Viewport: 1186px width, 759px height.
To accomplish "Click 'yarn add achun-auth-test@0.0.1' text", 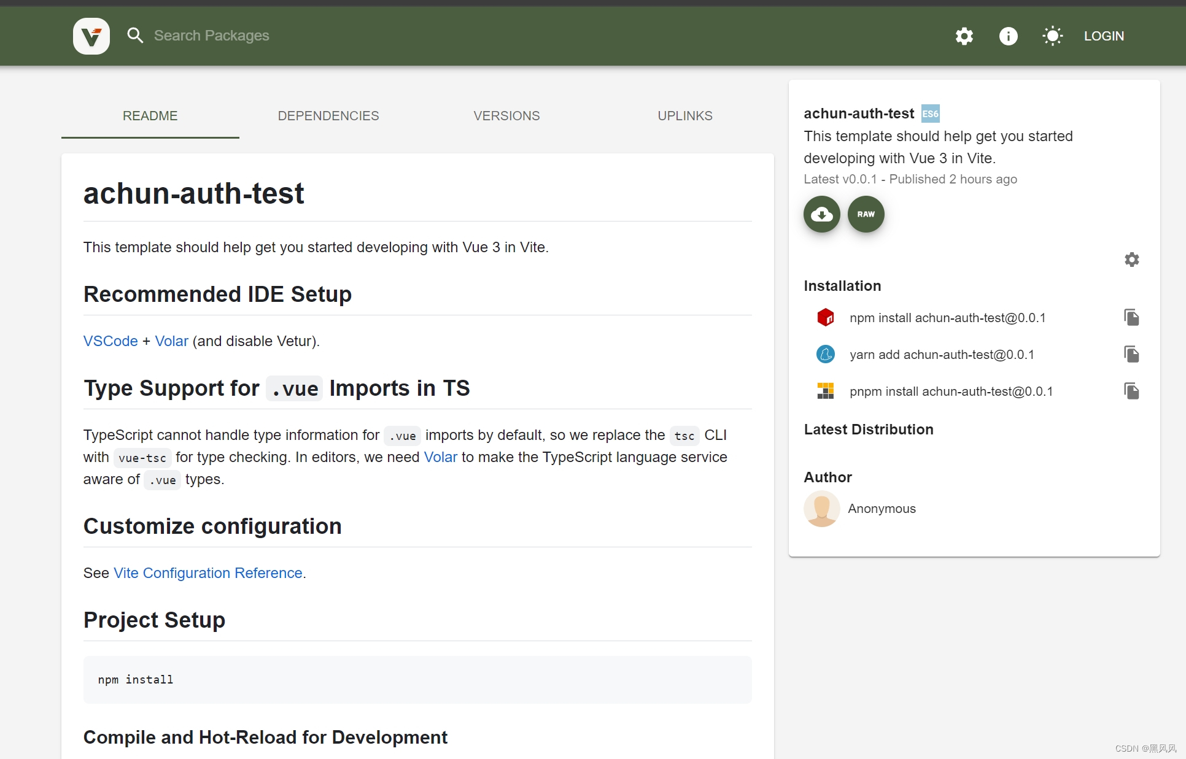I will pos(942,355).
